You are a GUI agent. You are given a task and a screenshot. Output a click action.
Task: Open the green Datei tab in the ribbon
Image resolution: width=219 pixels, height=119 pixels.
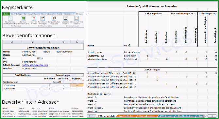(x=6, y=14)
